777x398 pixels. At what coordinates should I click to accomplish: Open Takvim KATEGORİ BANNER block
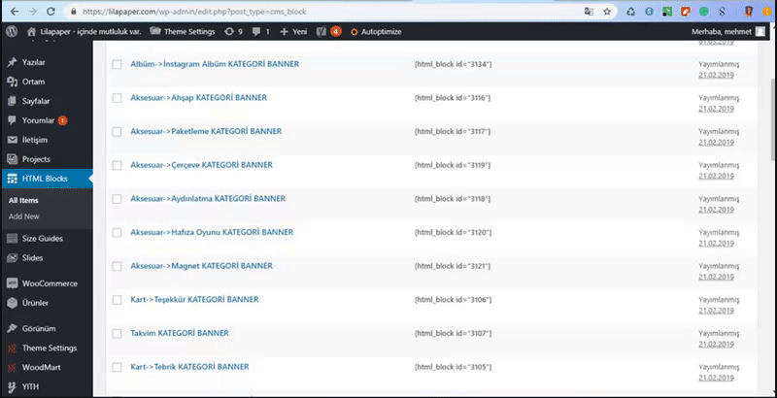coord(180,333)
